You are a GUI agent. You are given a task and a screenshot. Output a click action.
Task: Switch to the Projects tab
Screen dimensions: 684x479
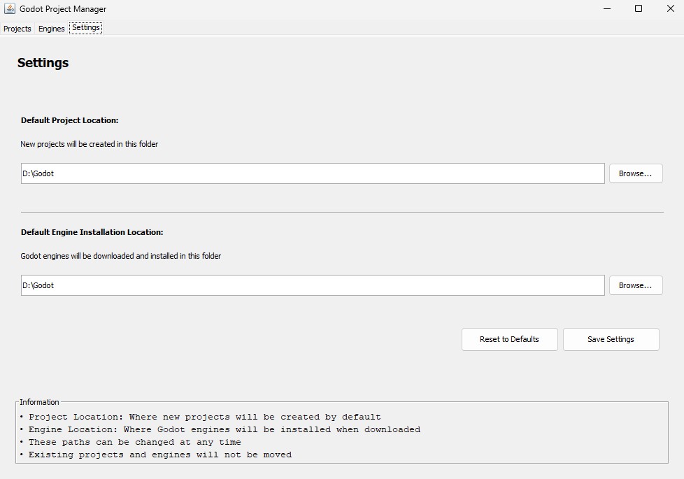click(x=17, y=29)
